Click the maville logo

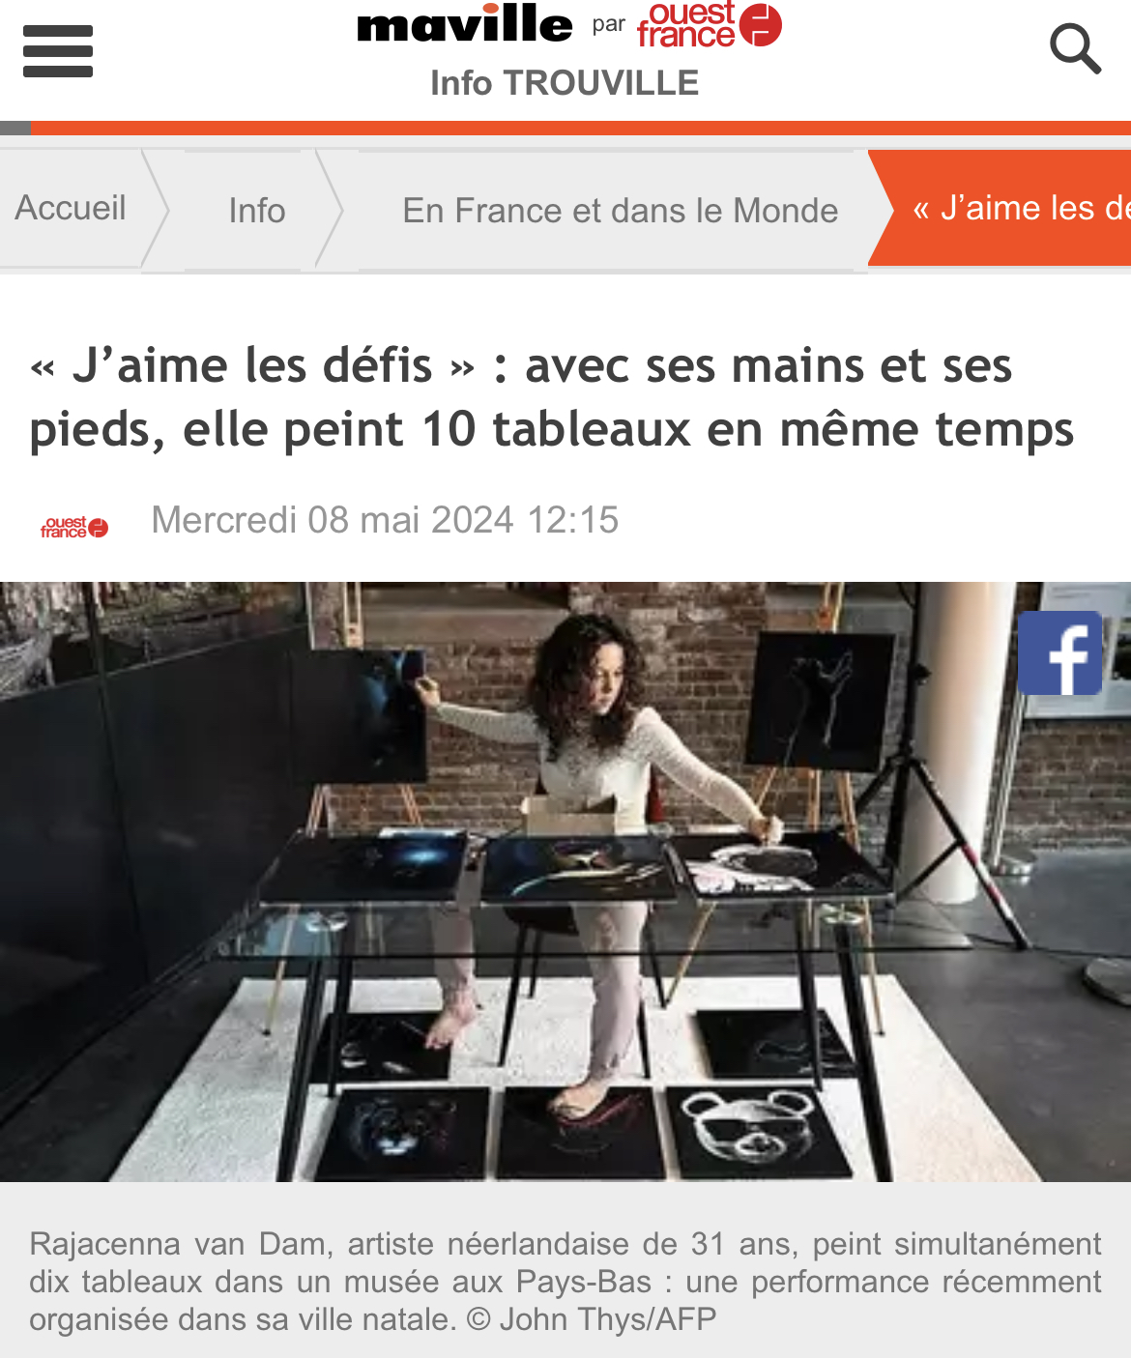click(464, 24)
